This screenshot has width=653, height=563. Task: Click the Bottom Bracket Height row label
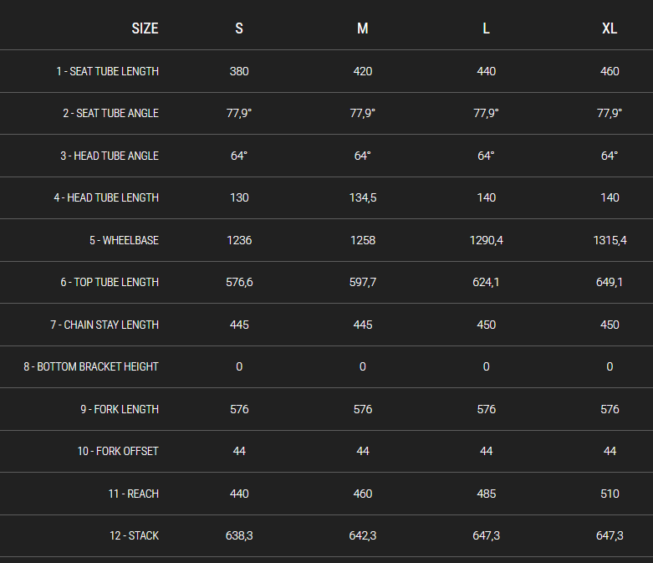tap(91, 366)
